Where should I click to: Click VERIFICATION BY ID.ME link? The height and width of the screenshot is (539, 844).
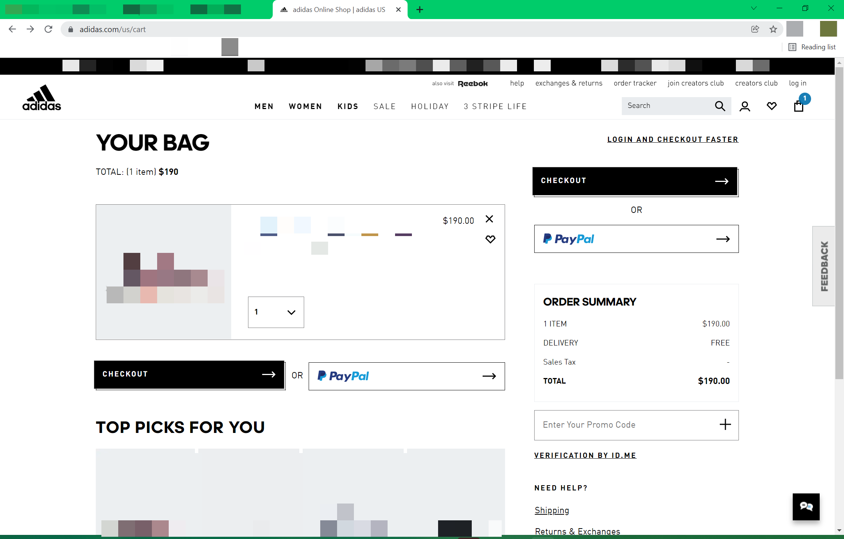[x=585, y=455]
